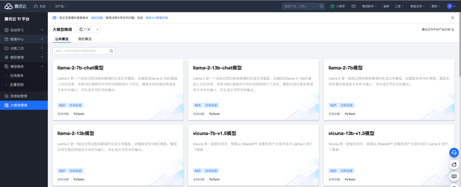Click the 模型管理 cube icon
Screen dimensions: 461x187
pos(6,57)
